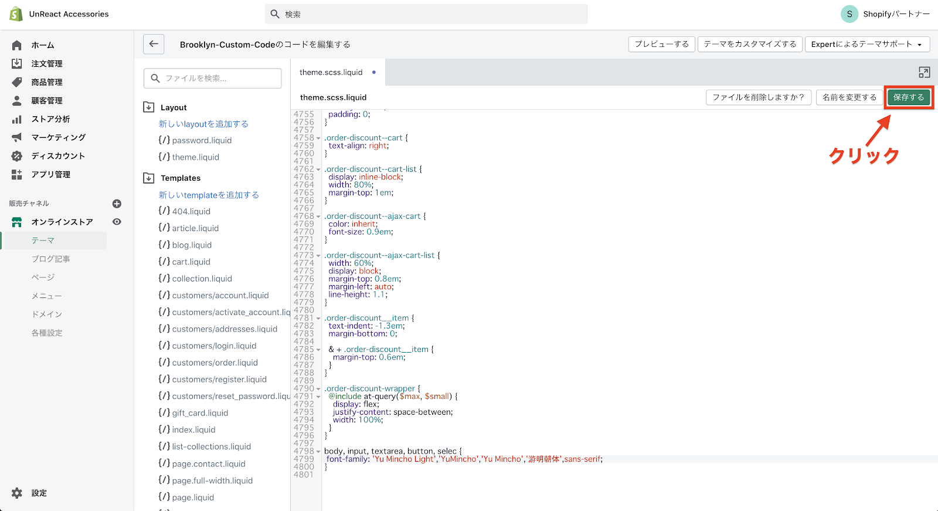
Task: Collapse the Layout folder section
Action: coord(149,107)
